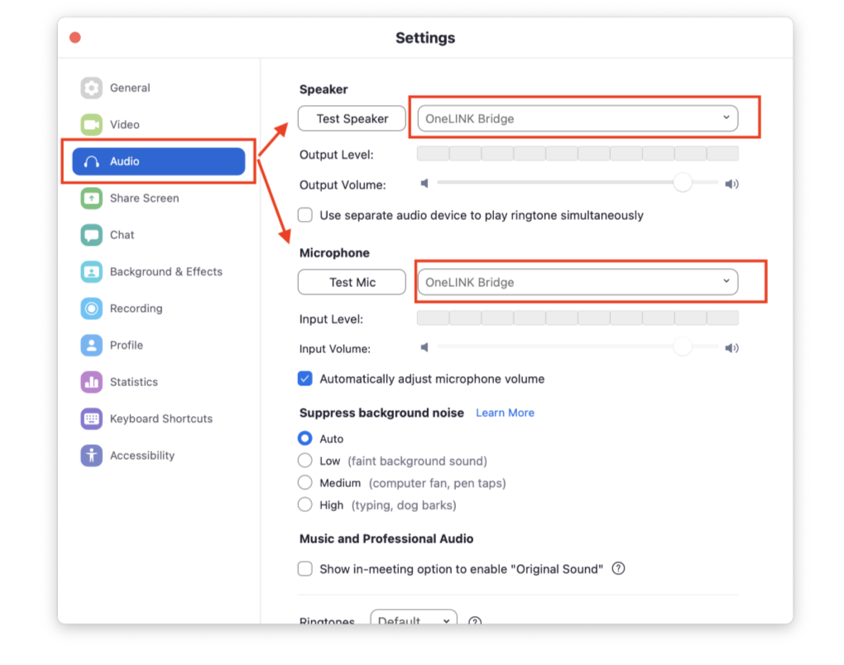This screenshot has width=844, height=665.
Task: Select Medium noise suppression
Action: [305, 482]
